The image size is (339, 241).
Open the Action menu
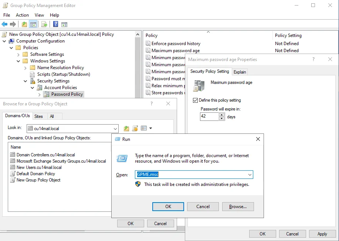[22, 15]
